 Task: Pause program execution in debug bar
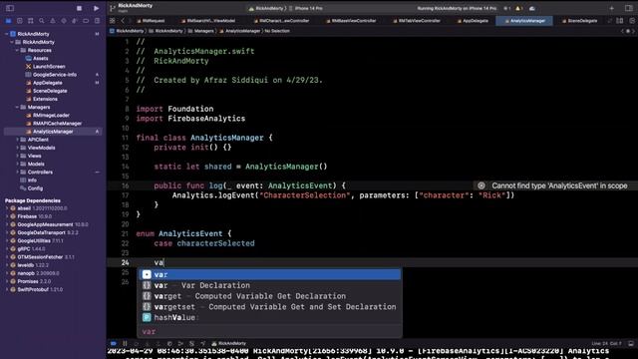pyautogui.click(x=125, y=343)
